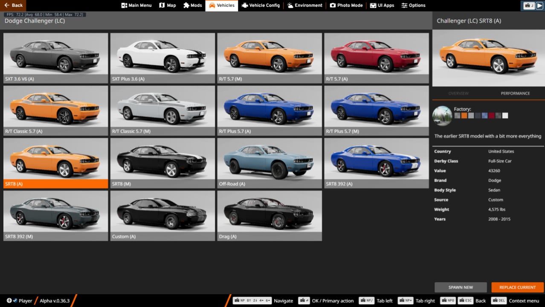Screen dimensions: 545x307
Task: Pick the R/T Plus 5.7 (M) configuration
Action: pyautogui.click(x=377, y=110)
